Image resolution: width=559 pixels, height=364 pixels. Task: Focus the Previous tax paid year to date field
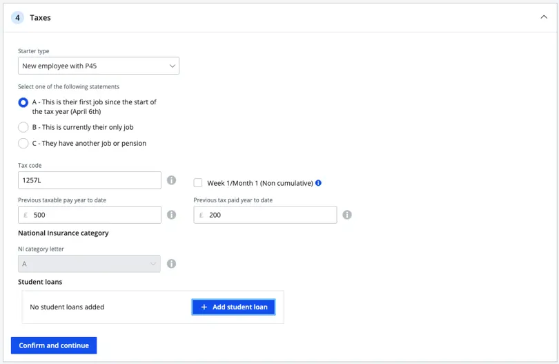271,215
